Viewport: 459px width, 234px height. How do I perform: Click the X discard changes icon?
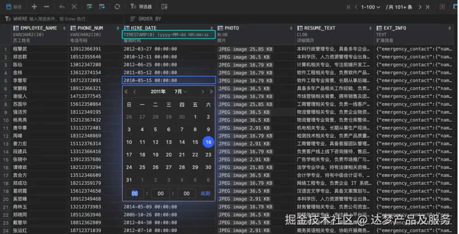[74, 6]
